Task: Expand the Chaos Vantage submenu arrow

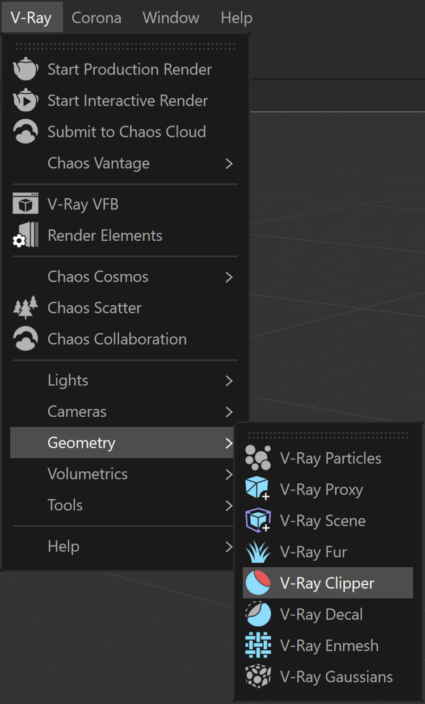Action: pyautogui.click(x=229, y=164)
